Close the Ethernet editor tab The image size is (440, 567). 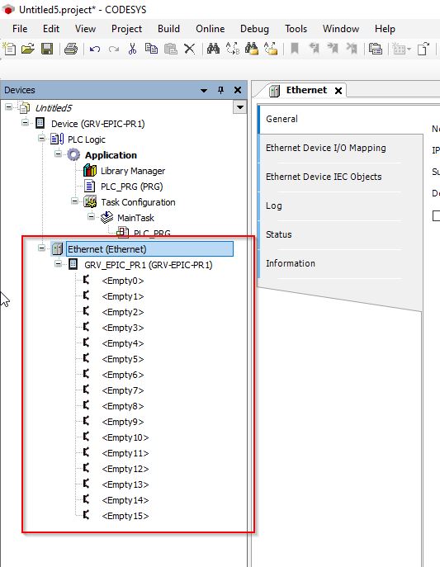[338, 91]
